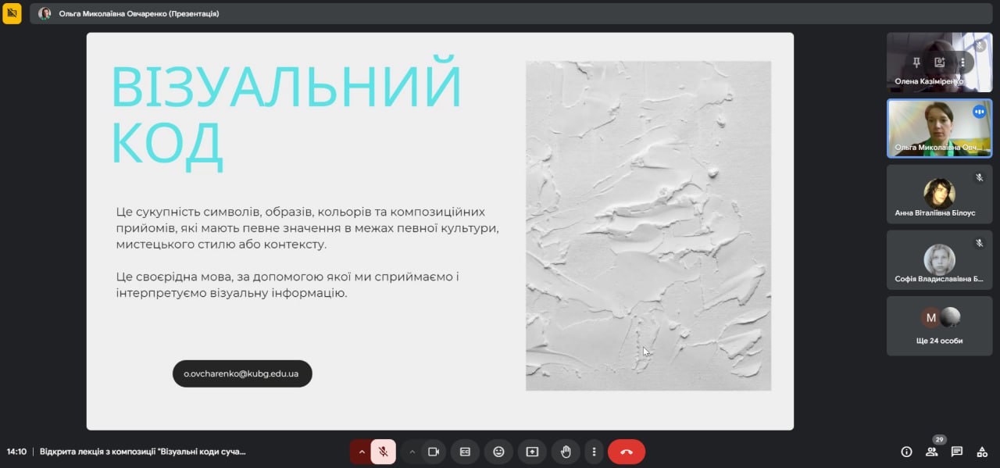Click the speaking audio indicator on Ольга's tile
Image resolution: width=1000 pixels, height=468 pixels.
979,112
